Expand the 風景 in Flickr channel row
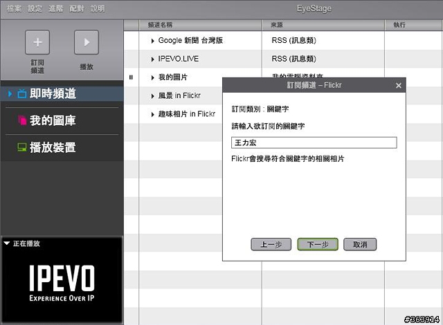443x325 pixels. 152,96
